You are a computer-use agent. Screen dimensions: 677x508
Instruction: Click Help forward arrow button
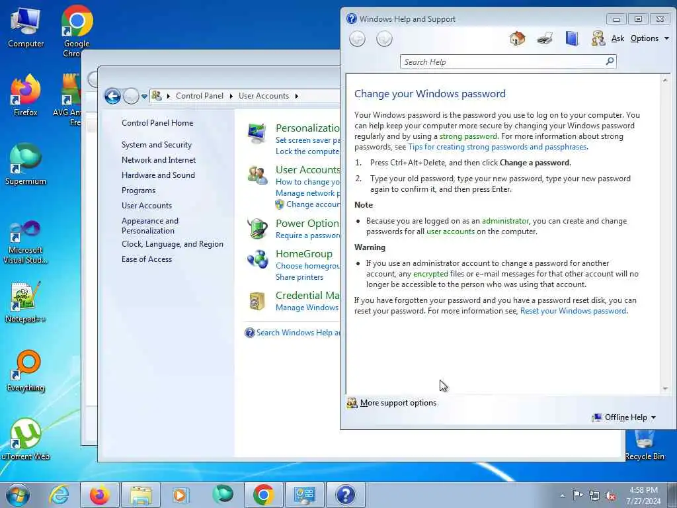(384, 39)
